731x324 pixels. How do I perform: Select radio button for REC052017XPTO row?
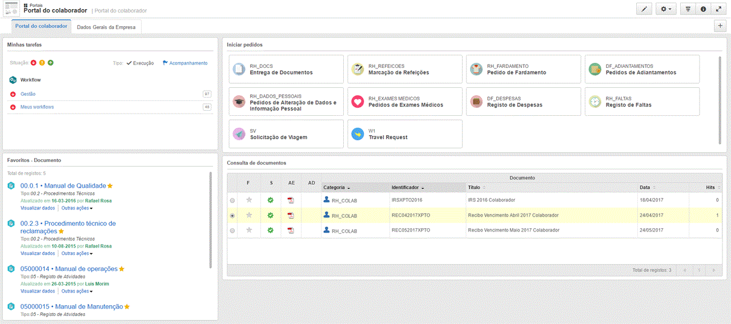pyautogui.click(x=232, y=230)
